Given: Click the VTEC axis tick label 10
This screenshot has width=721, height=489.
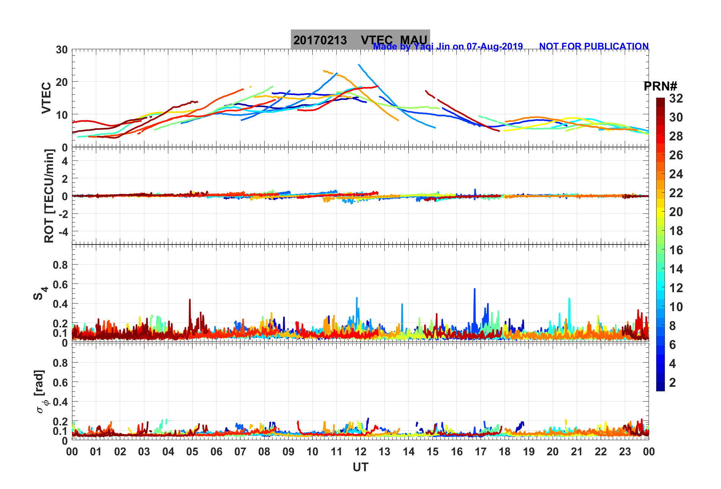Looking at the screenshot, I should pos(62,115).
